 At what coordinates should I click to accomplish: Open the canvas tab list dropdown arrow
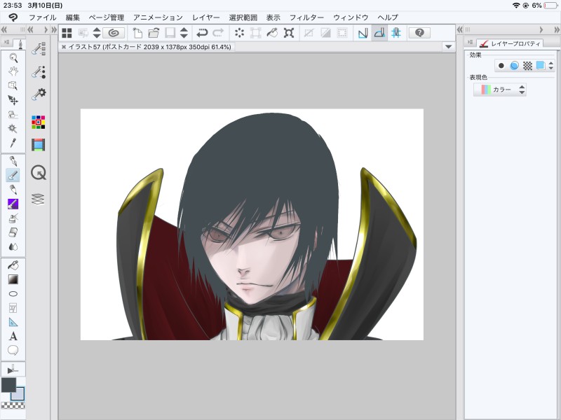[448, 47]
